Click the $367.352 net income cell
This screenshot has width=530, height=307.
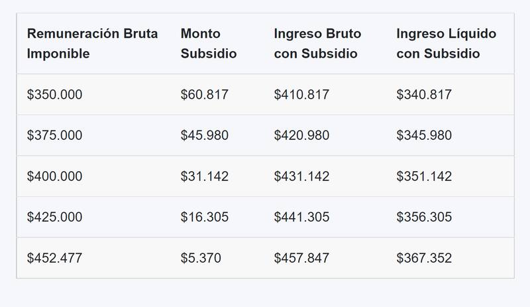(x=424, y=258)
